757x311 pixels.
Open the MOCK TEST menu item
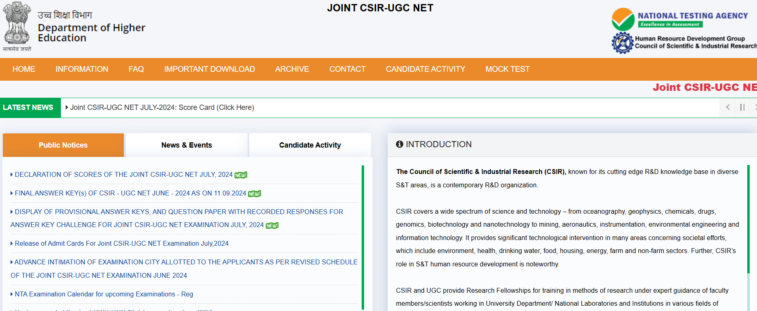(508, 69)
